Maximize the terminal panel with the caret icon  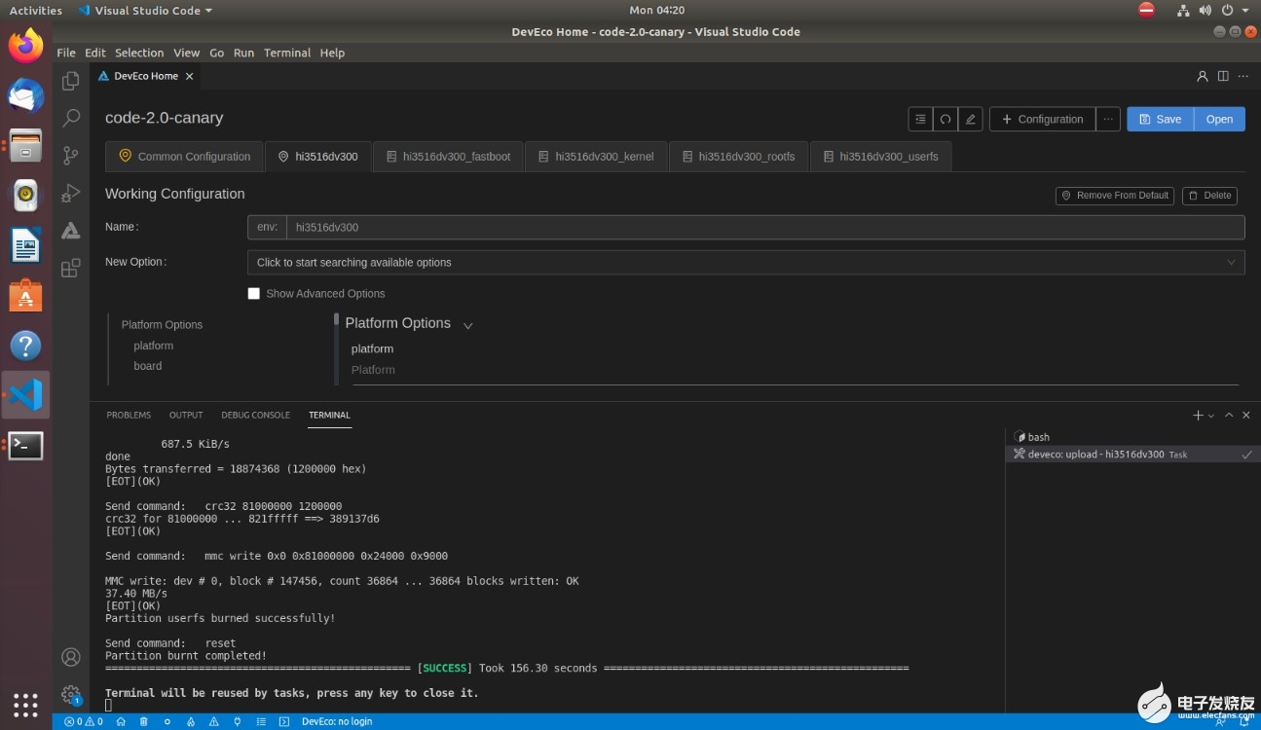1230,416
